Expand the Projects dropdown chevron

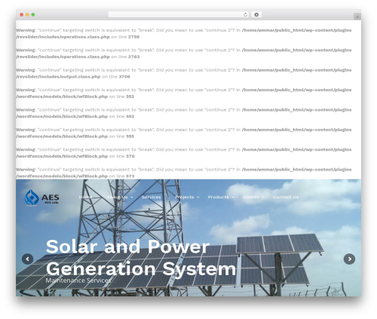tap(198, 198)
